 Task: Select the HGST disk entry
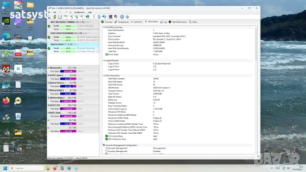73,37
